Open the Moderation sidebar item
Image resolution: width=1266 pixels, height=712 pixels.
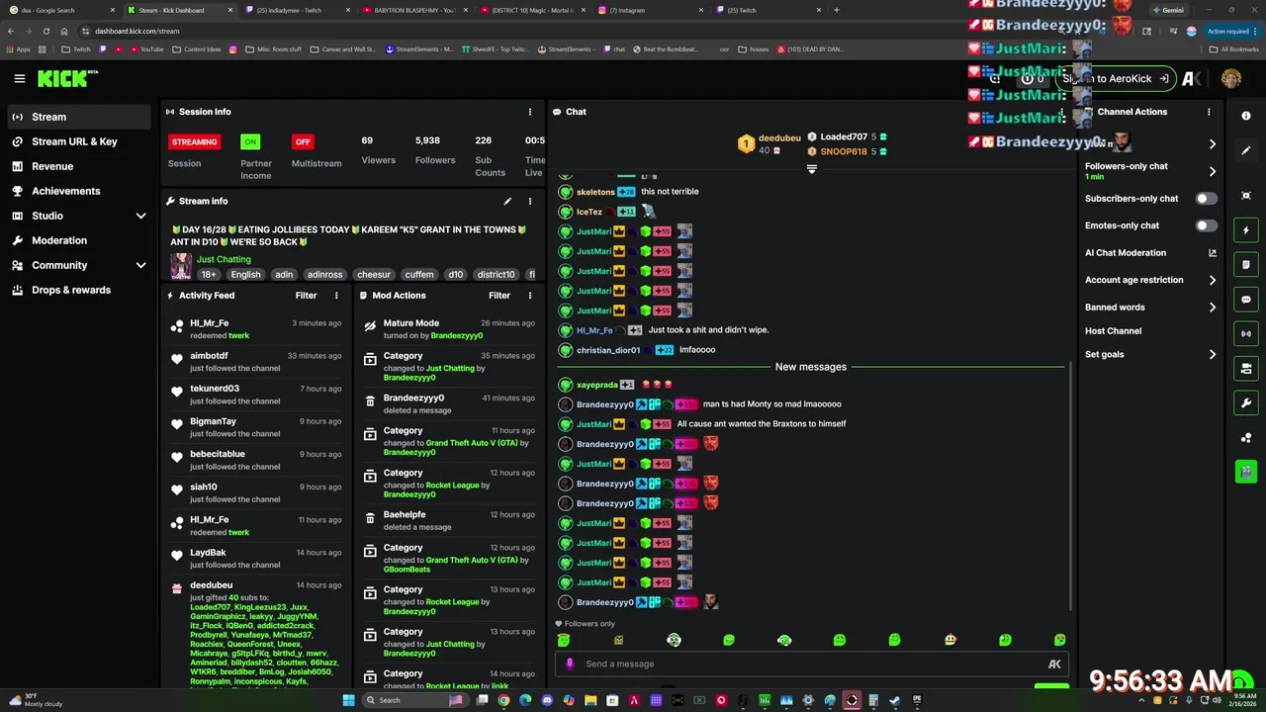pyautogui.click(x=79, y=240)
